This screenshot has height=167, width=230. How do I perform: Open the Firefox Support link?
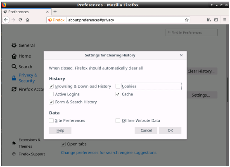click(x=32, y=154)
